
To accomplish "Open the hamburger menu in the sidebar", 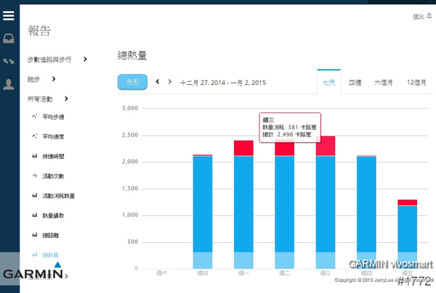I will [x=9, y=15].
